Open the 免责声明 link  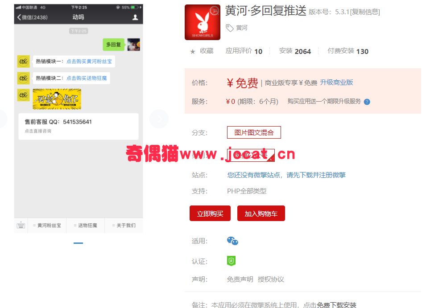click(240, 279)
